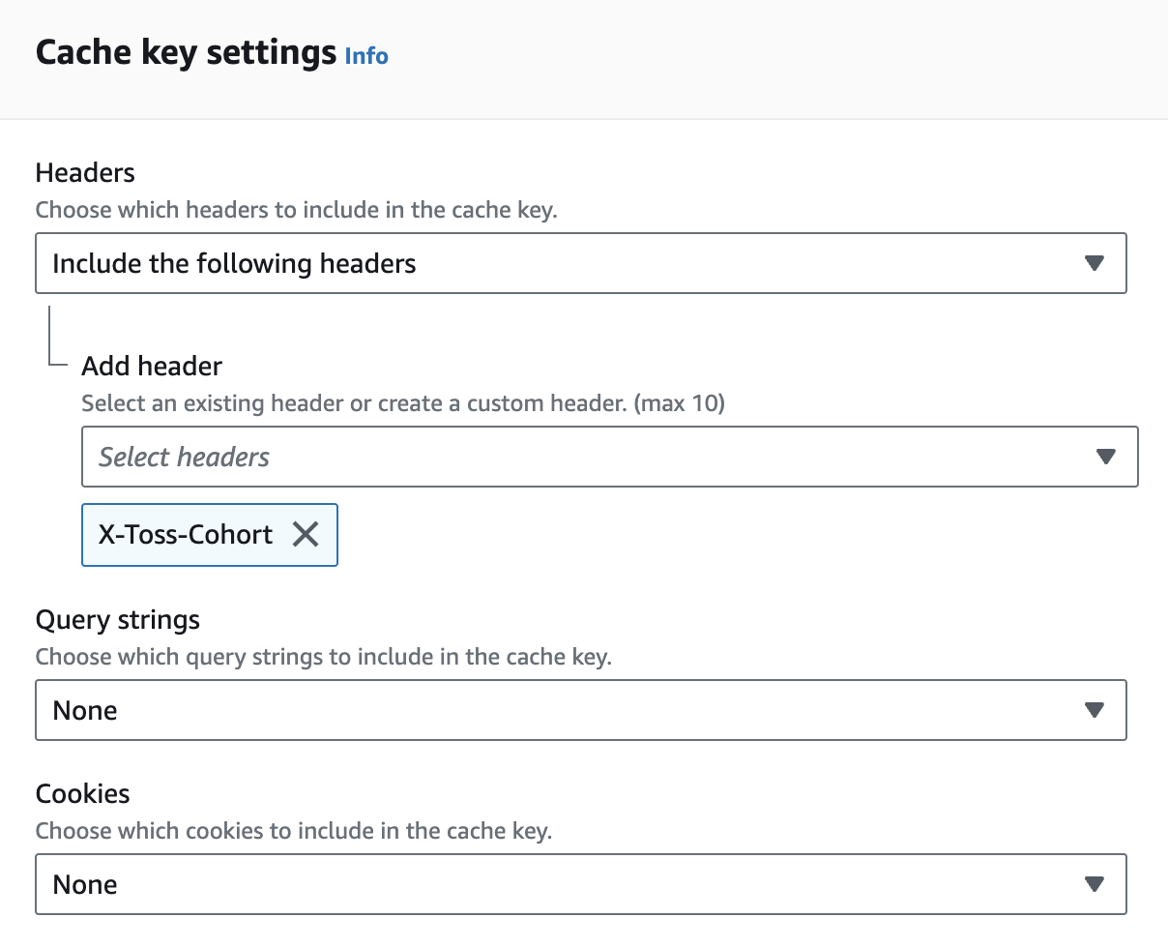Image resolution: width=1168 pixels, height=948 pixels.
Task: Expand the Query strings None dropdown
Action: pyautogui.click(x=581, y=710)
